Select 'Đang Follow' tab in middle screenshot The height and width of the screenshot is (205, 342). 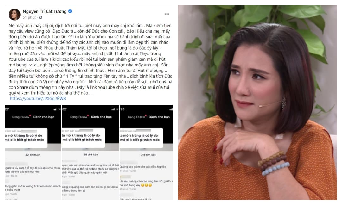point(79,117)
